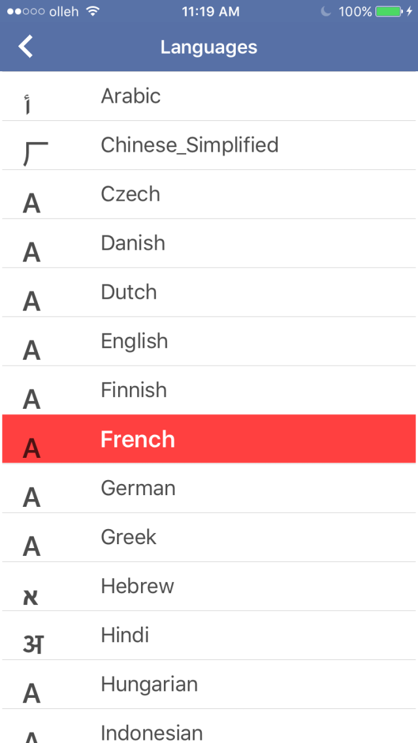Choose English language option
Viewport: 418px width, 743px height.
(x=134, y=341)
